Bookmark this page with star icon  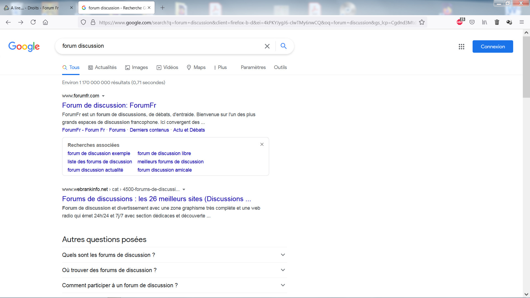coord(422,22)
